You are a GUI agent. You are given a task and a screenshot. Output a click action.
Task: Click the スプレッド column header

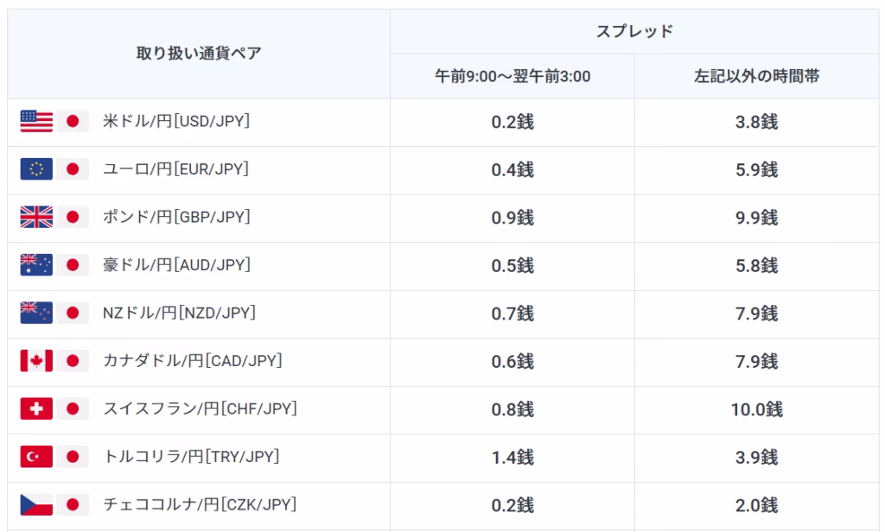(x=634, y=32)
